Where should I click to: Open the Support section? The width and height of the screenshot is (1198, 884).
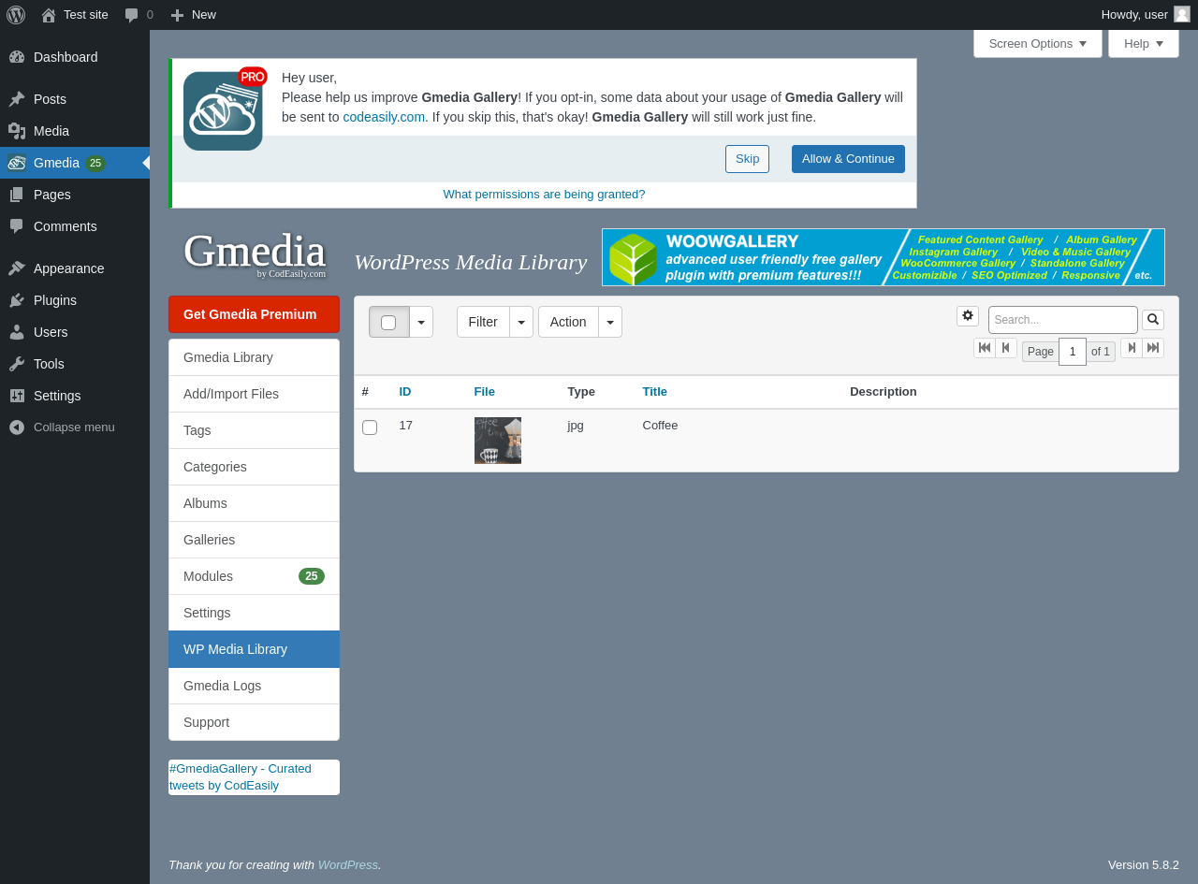pos(254,722)
